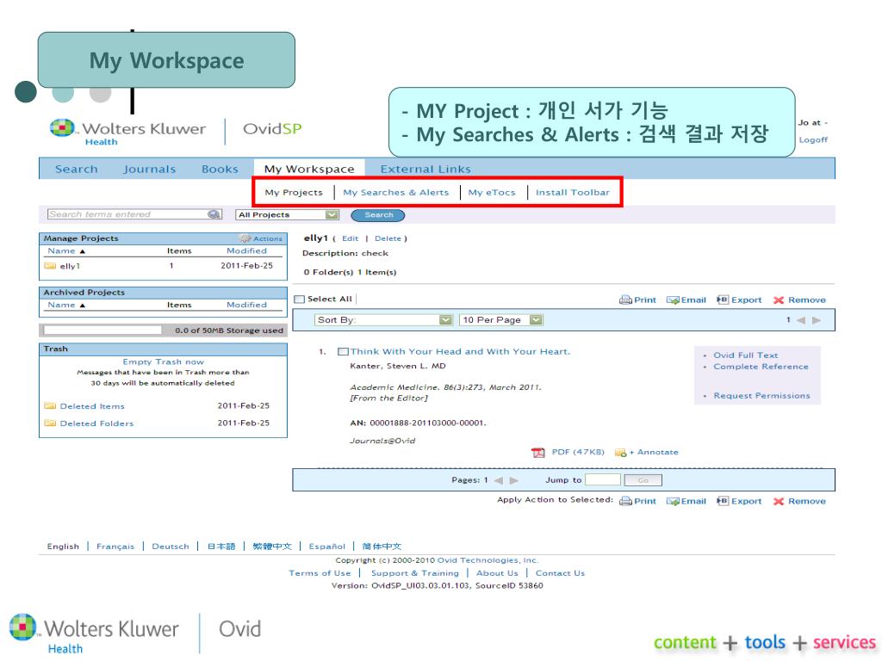Image resolution: width=882 pixels, height=661 pixels.
Task: Click Empty Trash now link
Action: (x=163, y=362)
